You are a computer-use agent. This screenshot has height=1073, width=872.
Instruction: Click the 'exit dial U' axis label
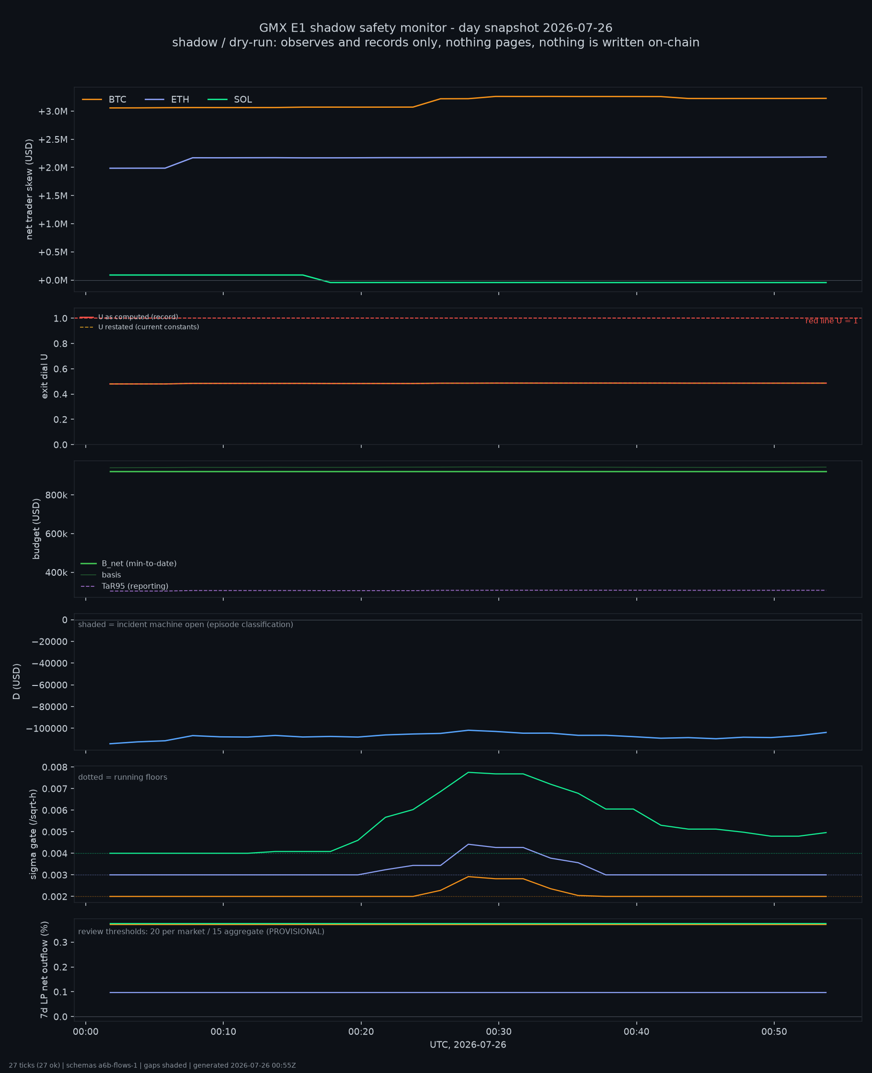[44, 376]
